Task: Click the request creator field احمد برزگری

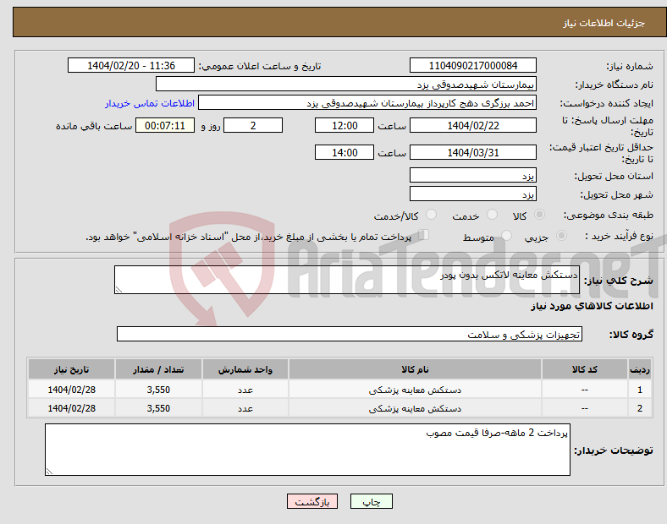Action: (x=367, y=103)
